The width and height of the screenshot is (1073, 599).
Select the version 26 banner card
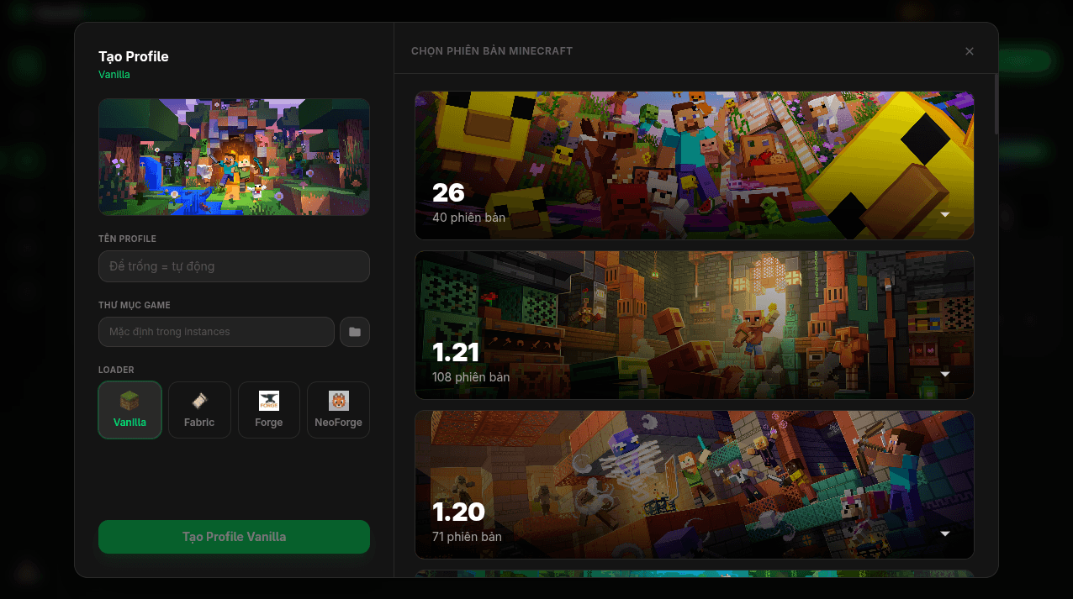click(x=695, y=166)
